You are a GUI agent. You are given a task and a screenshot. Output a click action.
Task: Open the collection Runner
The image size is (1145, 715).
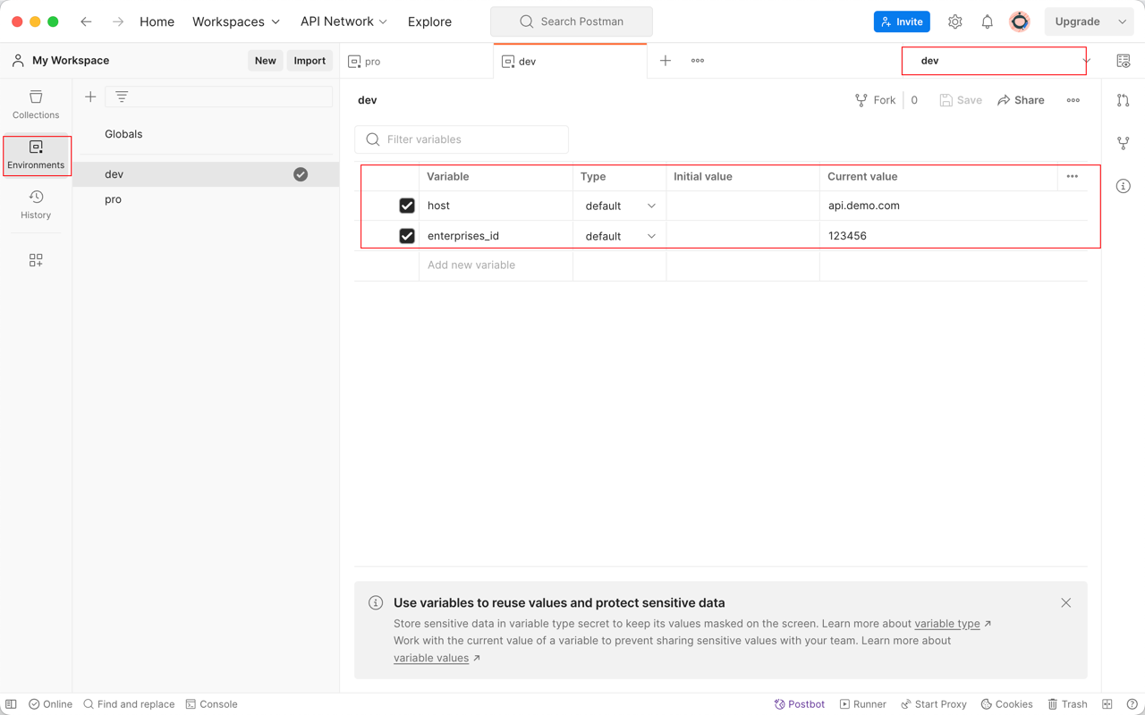tap(863, 704)
